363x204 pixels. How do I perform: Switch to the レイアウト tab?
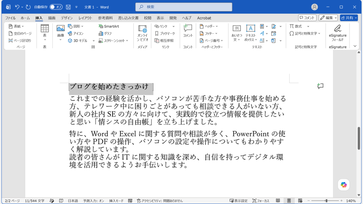coord(85,18)
